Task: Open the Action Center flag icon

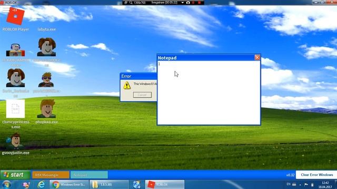Action: coord(306,184)
